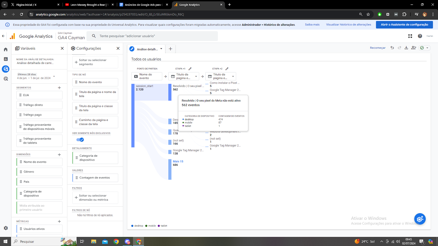Open the help question mark icon

click(420, 36)
